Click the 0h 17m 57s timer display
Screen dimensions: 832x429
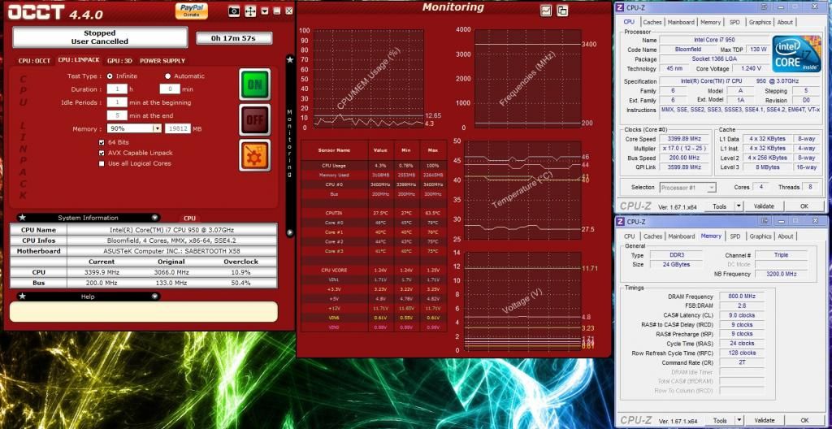pyautogui.click(x=234, y=38)
